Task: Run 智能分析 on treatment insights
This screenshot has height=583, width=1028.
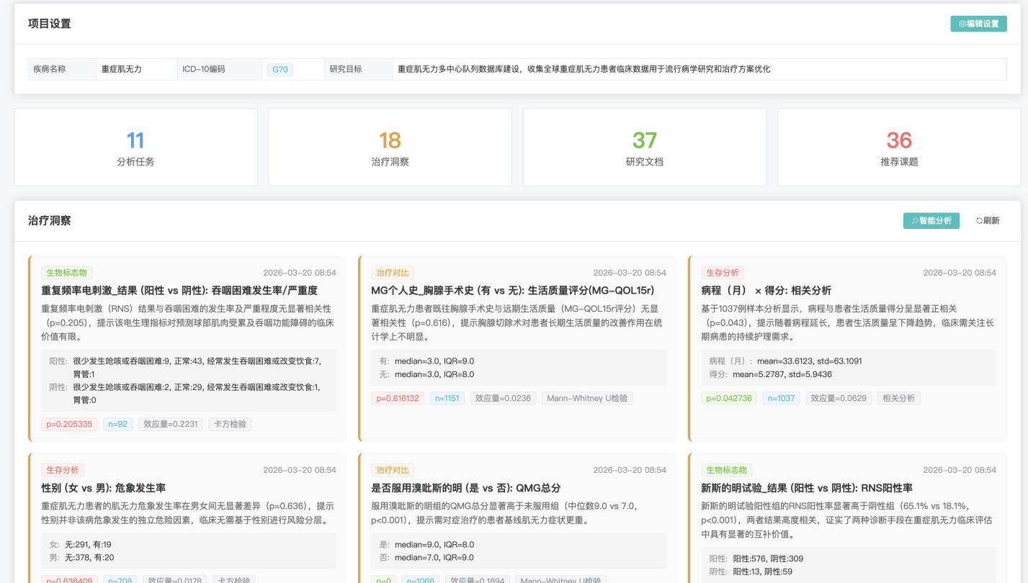Action: [x=931, y=220]
